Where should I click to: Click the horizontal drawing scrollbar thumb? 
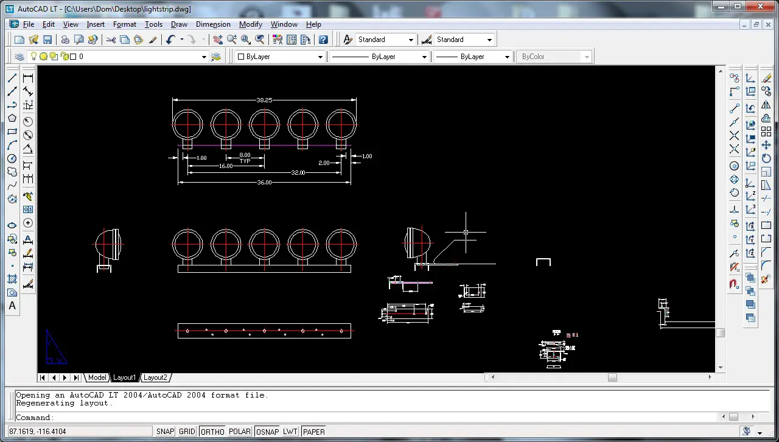pyautogui.click(x=612, y=377)
